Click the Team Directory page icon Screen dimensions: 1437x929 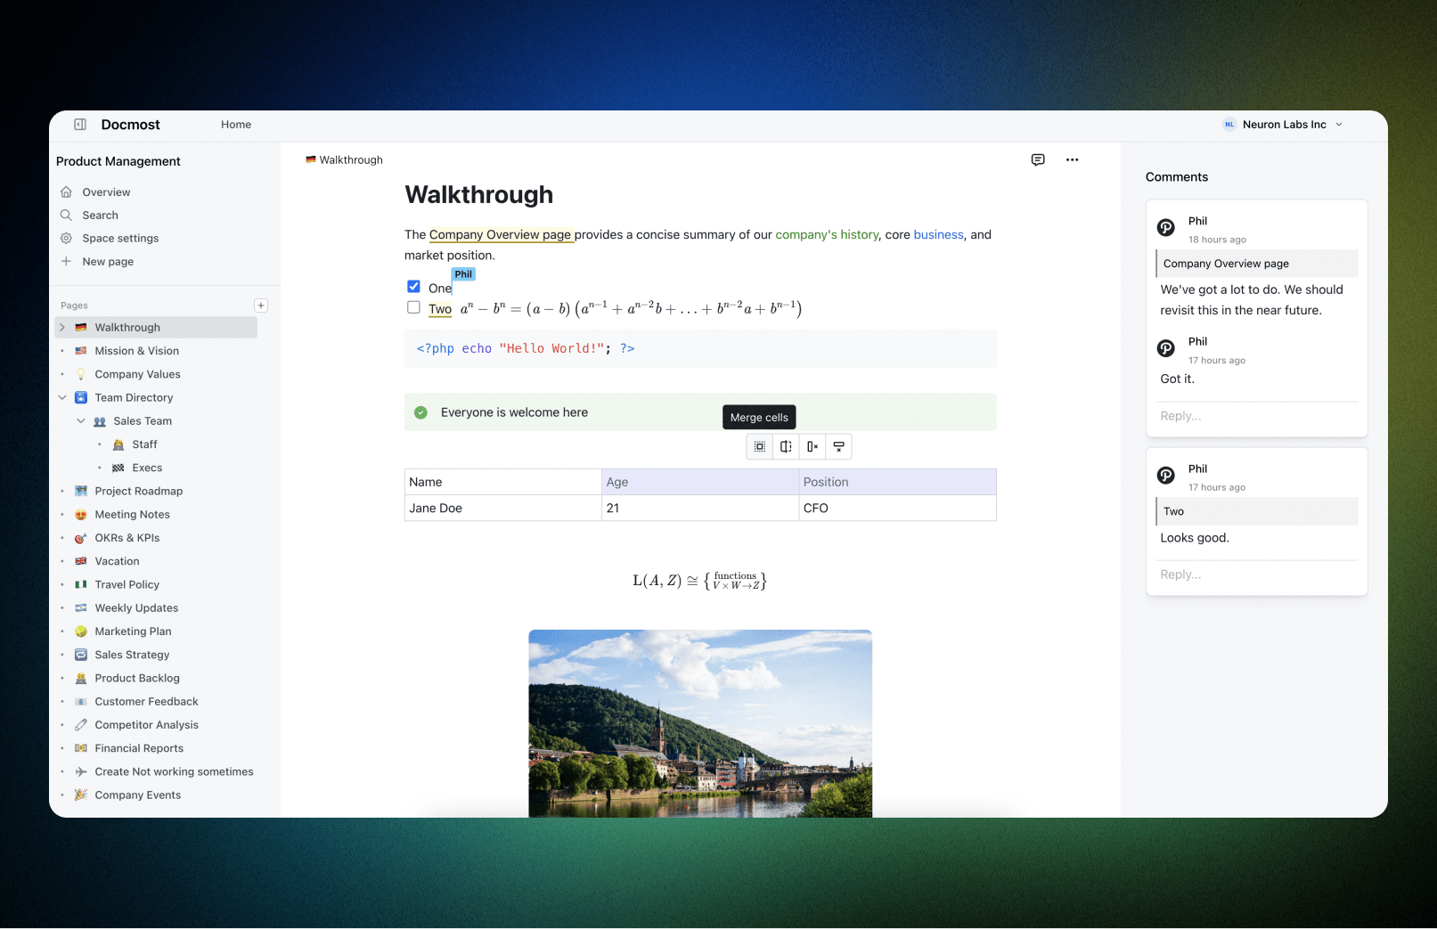coord(81,398)
